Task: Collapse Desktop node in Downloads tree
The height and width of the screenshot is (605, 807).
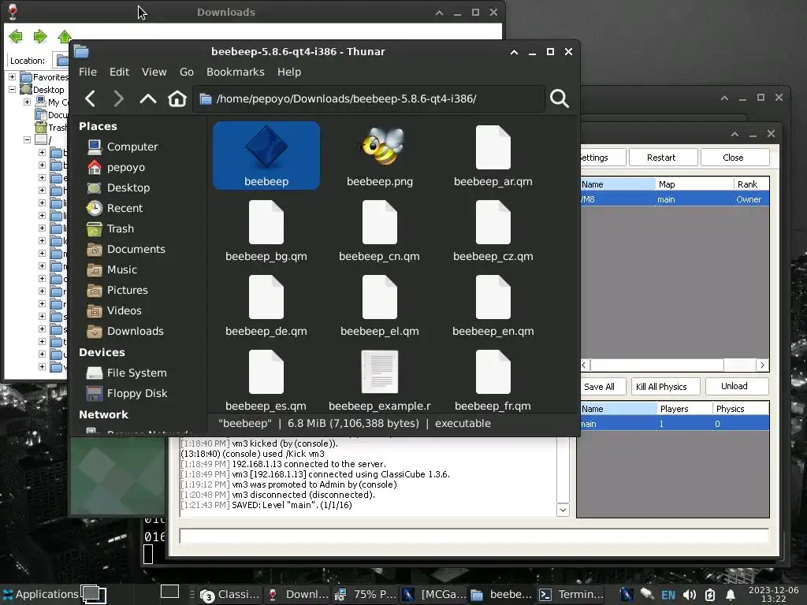Action: (12, 90)
